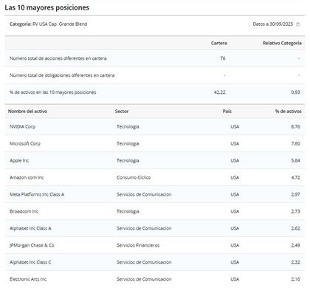Click the category 'RV USA Cap. Grande Blend'
Screen dimensions: 310x294
click(x=60, y=24)
